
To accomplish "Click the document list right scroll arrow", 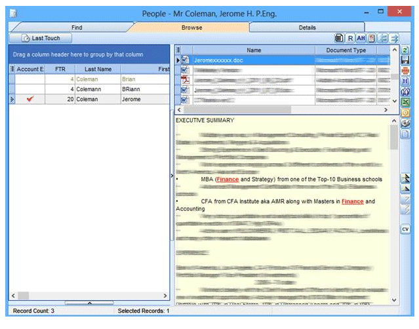I will pyautogui.click(x=386, y=109).
